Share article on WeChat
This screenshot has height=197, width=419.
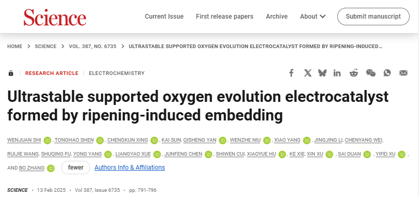(x=371, y=73)
